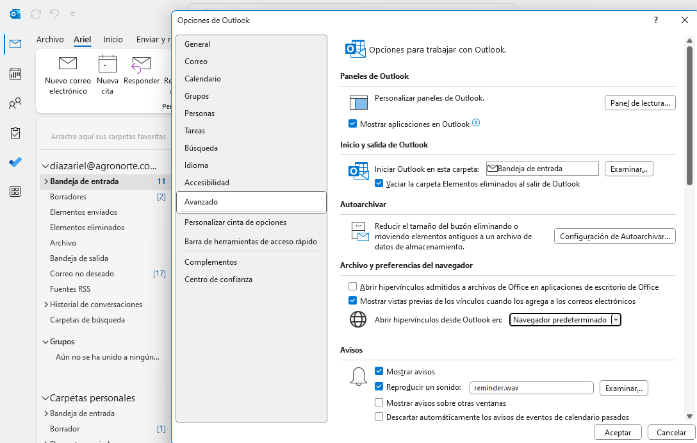Click Examinar next to reminder.wav field
The width and height of the screenshot is (697, 443).
[624, 388]
